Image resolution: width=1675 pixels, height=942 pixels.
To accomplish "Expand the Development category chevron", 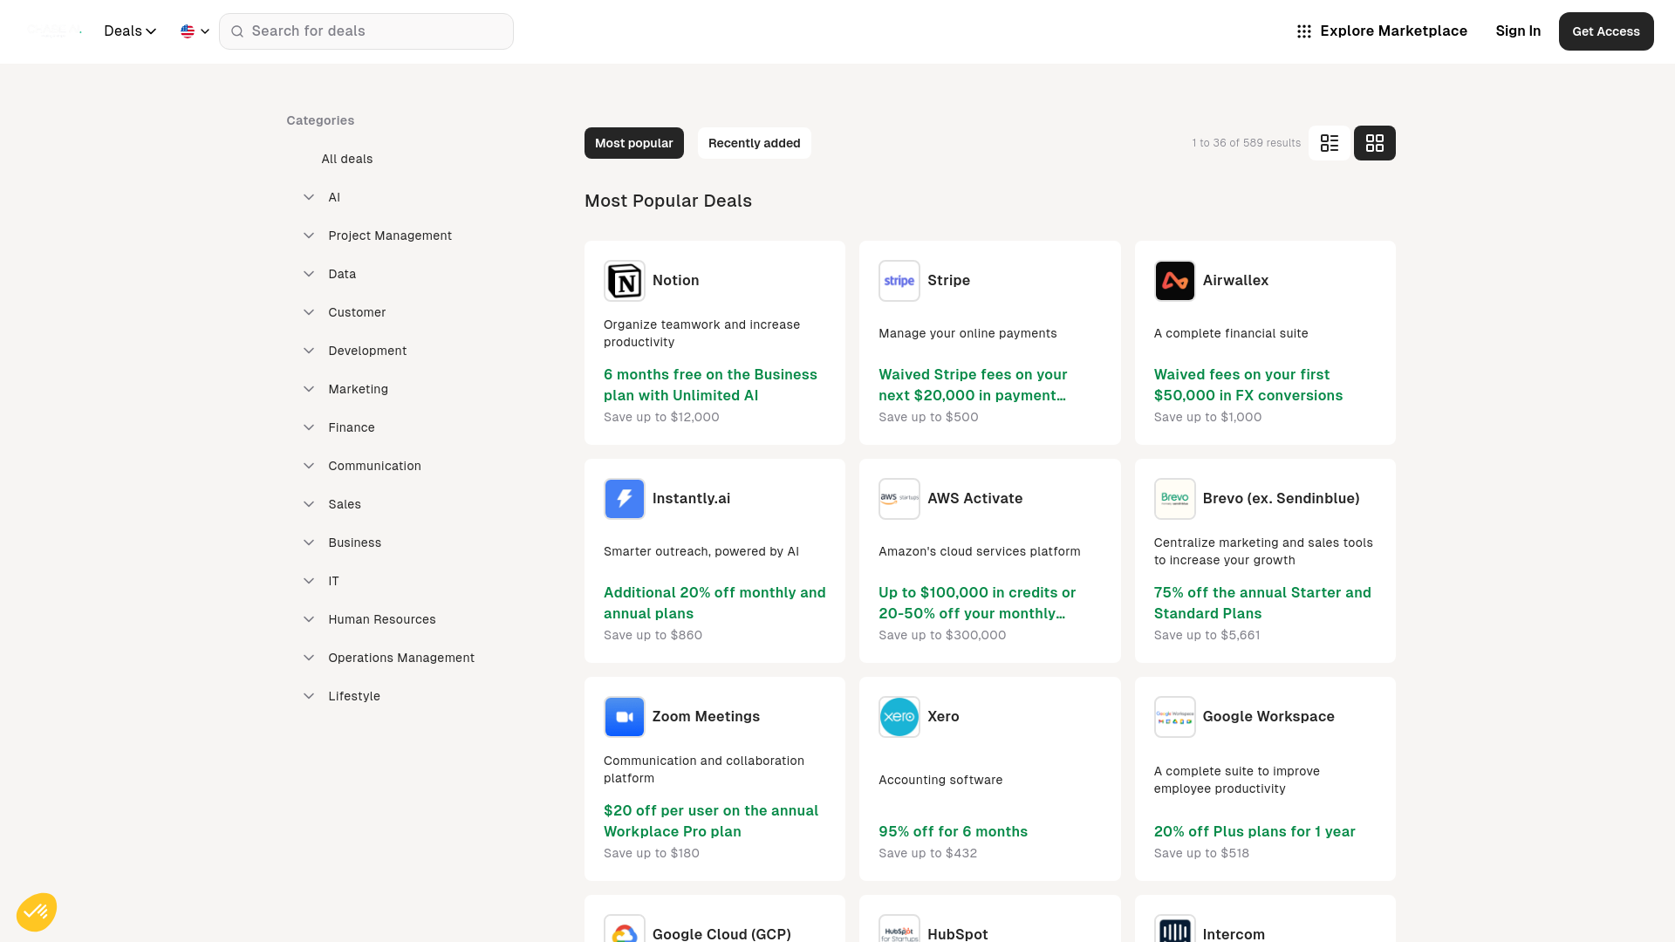I will pos(309,351).
